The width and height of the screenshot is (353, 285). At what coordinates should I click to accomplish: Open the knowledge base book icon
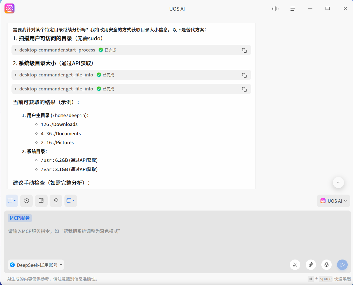[x=41, y=201]
